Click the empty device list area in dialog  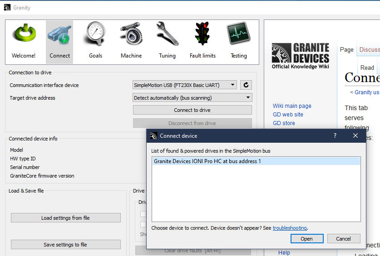pyautogui.click(x=256, y=193)
